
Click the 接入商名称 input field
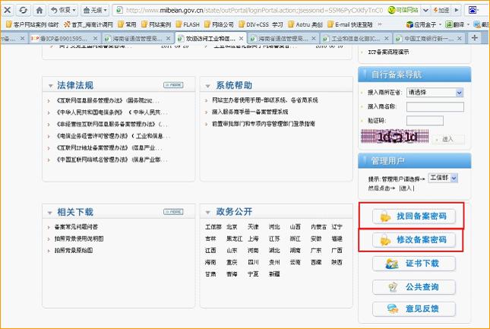pyautogui.click(x=425, y=106)
